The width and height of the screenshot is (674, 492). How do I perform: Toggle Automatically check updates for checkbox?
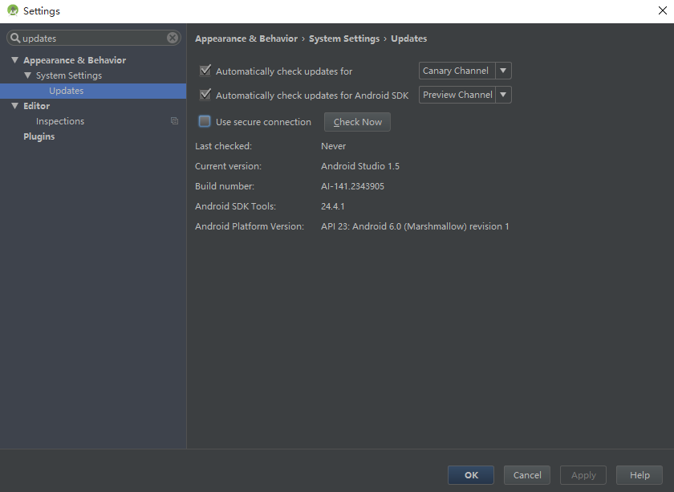[x=205, y=71]
